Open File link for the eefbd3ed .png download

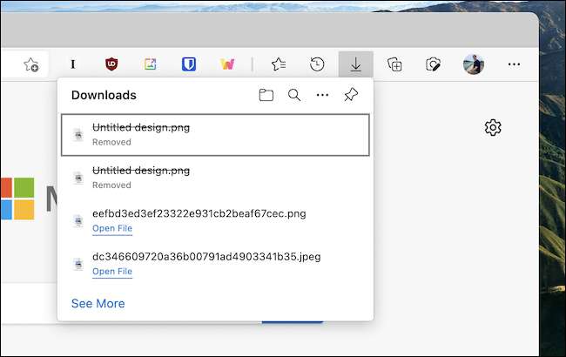112,228
